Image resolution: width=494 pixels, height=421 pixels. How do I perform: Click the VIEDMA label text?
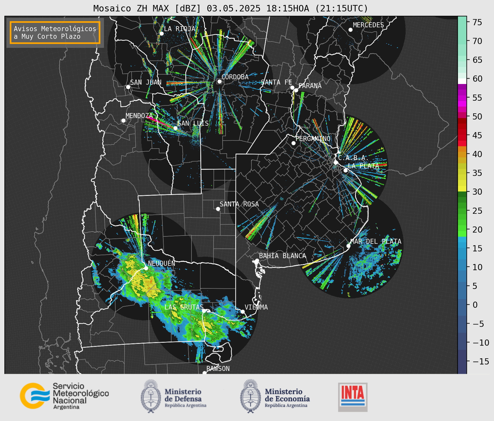coord(256,307)
